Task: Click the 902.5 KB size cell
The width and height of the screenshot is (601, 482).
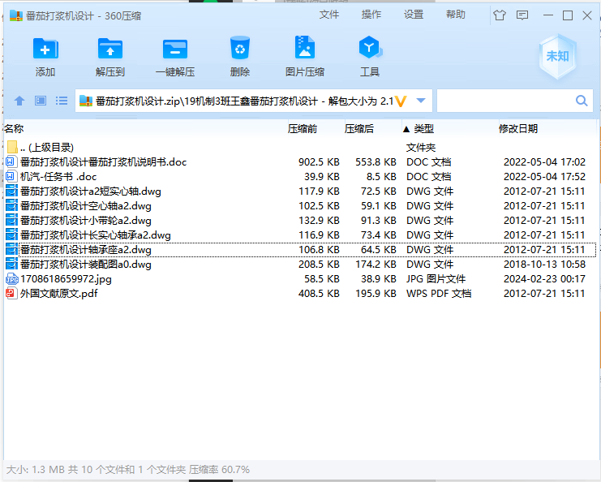Action: pos(319,162)
